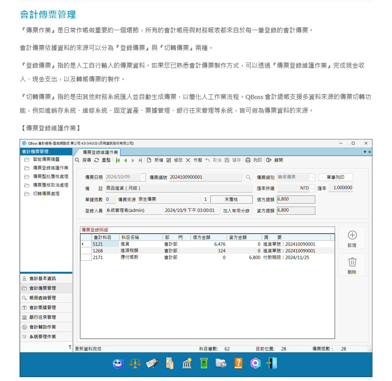Click the 重整 refresh toolbar button
This screenshot has width=392, height=381.
point(102,160)
